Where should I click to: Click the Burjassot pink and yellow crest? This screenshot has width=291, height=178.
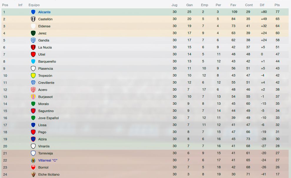click(33, 97)
